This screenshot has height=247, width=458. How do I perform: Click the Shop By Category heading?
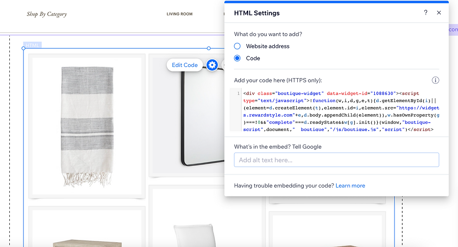pos(47,14)
